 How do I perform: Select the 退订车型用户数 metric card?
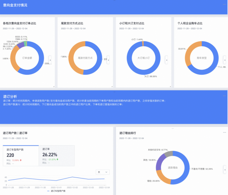click(21, 155)
